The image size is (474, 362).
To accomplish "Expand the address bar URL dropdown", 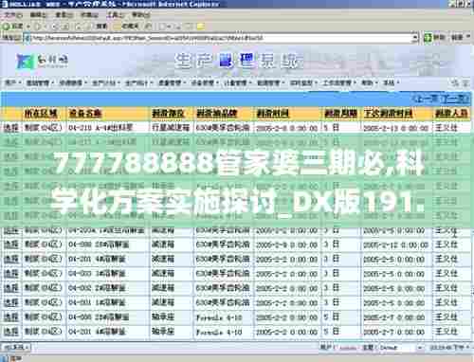I will click(x=415, y=38).
